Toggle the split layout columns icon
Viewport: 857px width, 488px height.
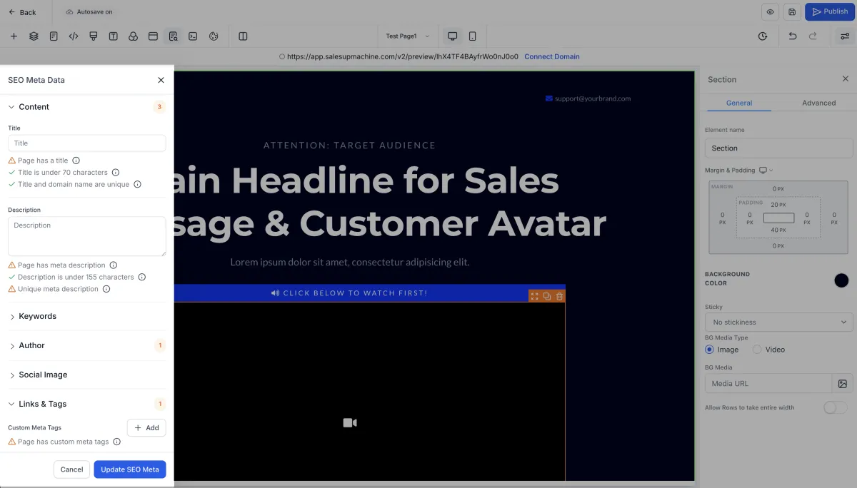(243, 36)
